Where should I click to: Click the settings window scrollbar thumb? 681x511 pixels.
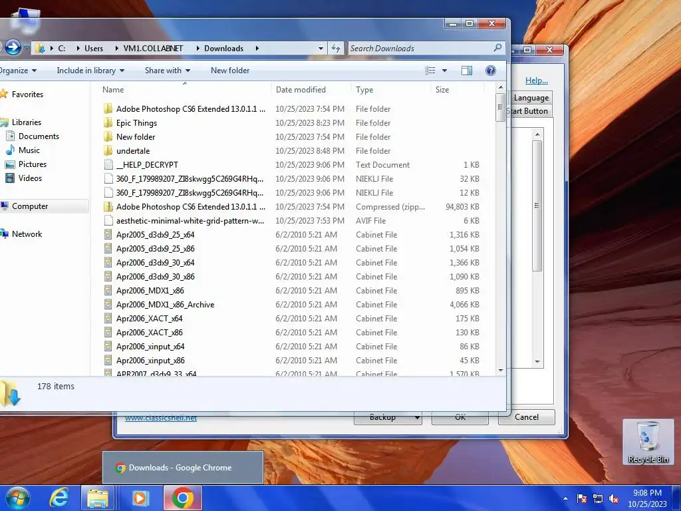[x=537, y=206]
